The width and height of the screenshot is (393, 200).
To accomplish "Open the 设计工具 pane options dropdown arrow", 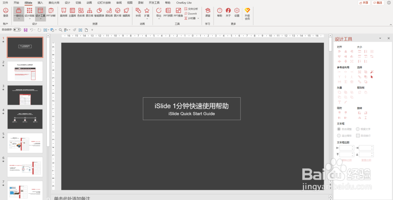I will click(x=380, y=38).
